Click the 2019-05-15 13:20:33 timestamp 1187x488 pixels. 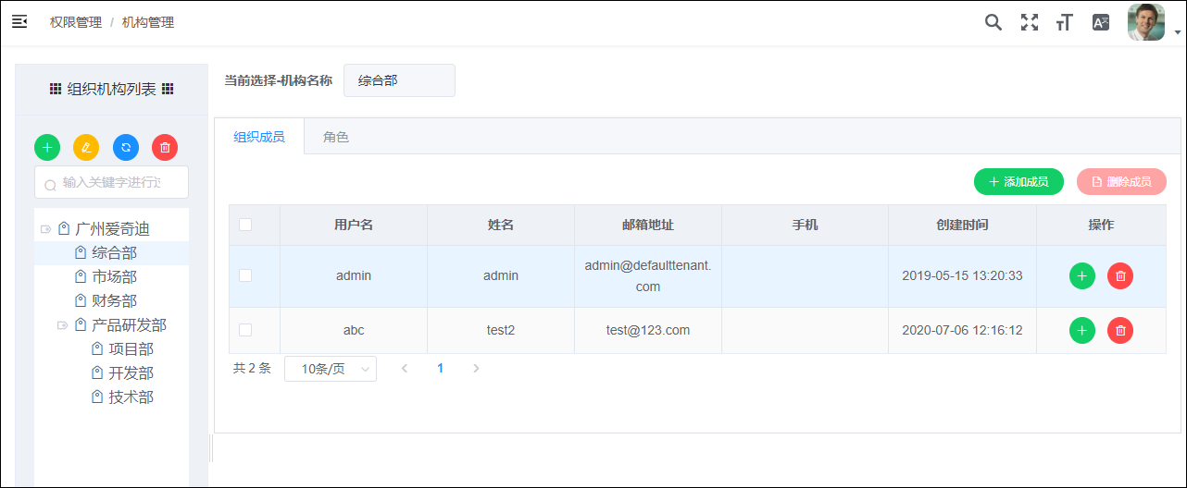point(962,275)
